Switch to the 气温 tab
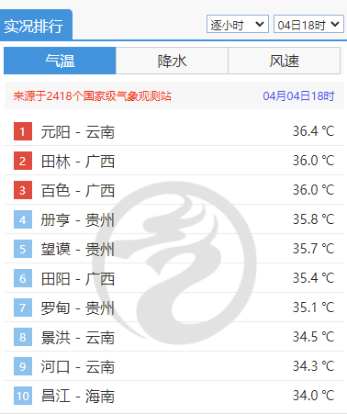This screenshot has width=347, height=414. click(60, 61)
